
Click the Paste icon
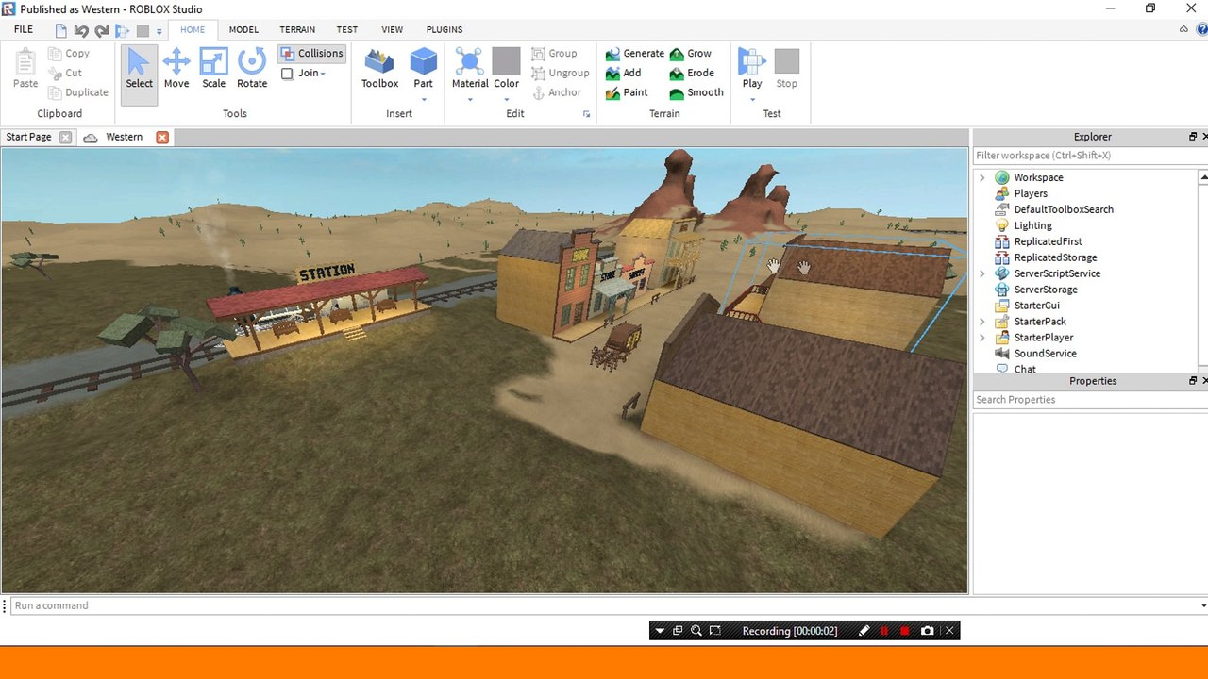(x=25, y=68)
